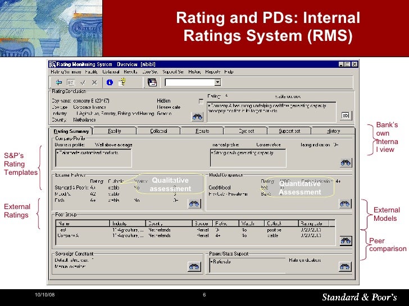
Task: Open the Reports menu
Action: [212, 72]
